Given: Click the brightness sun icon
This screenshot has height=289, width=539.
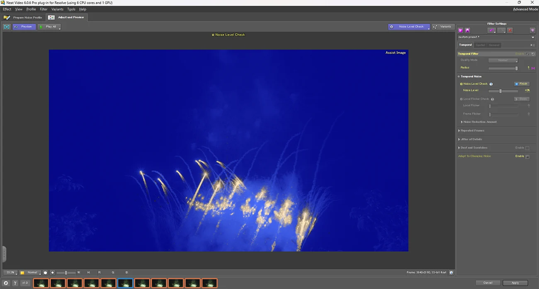Looking at the screenshot, I should click(x=53, y=272).
